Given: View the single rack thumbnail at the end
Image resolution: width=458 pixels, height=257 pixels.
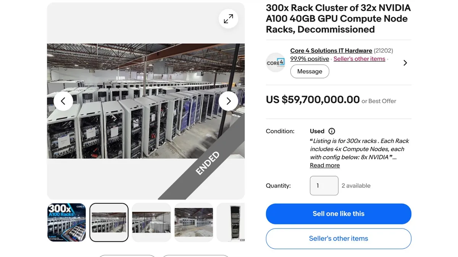Looking at the screenshot, I should pyautogui.click(x=231, y=222).
